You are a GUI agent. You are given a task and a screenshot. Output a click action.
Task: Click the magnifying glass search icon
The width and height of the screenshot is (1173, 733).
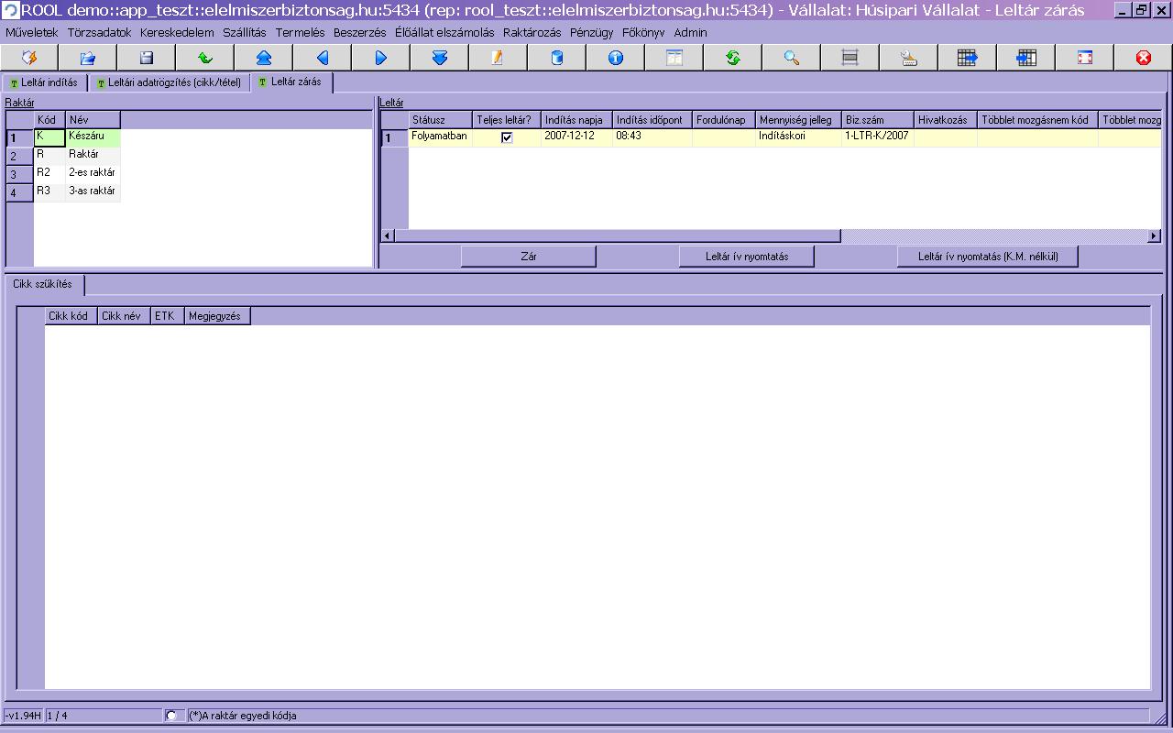[x=792, y=58]
